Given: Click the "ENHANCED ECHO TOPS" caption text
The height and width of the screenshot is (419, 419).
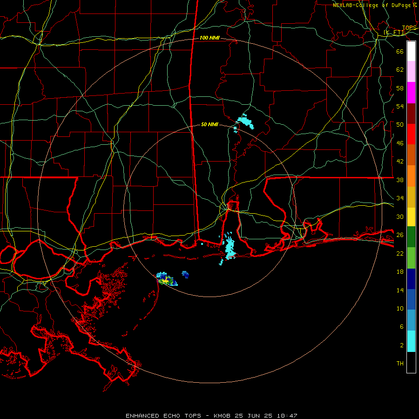Looking at the screenshot, I should click(x=163, y=416).
